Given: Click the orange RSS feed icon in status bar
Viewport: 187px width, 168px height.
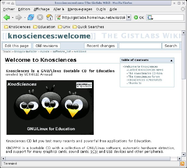Looking at the screenshot, I should point(182,163).
